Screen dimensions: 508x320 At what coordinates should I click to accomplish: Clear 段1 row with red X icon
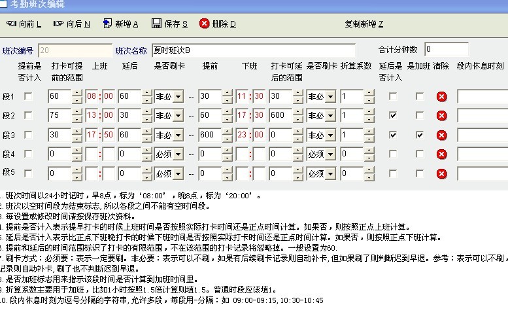pos(441,97)
